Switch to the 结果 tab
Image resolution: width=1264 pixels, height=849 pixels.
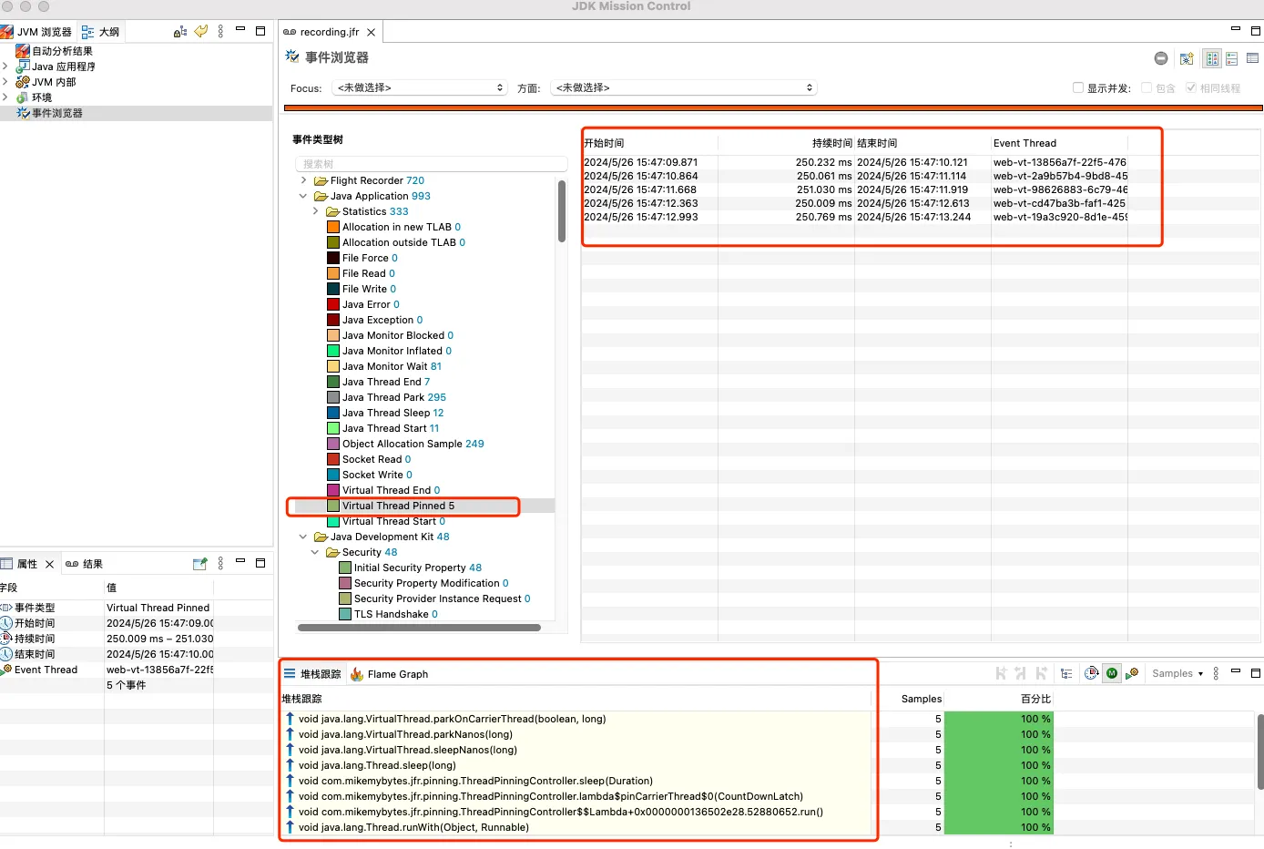tap(84, 564)
